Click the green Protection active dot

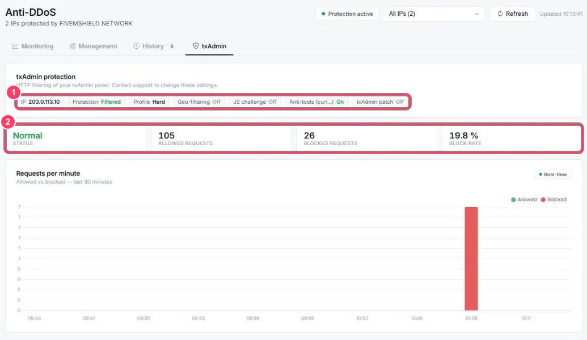click(x=323, y=14)
